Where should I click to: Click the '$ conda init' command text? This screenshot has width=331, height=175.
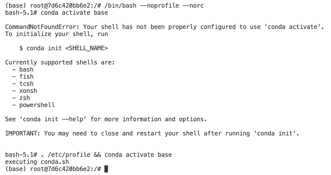pyautogui.click(x=41, y=48)
